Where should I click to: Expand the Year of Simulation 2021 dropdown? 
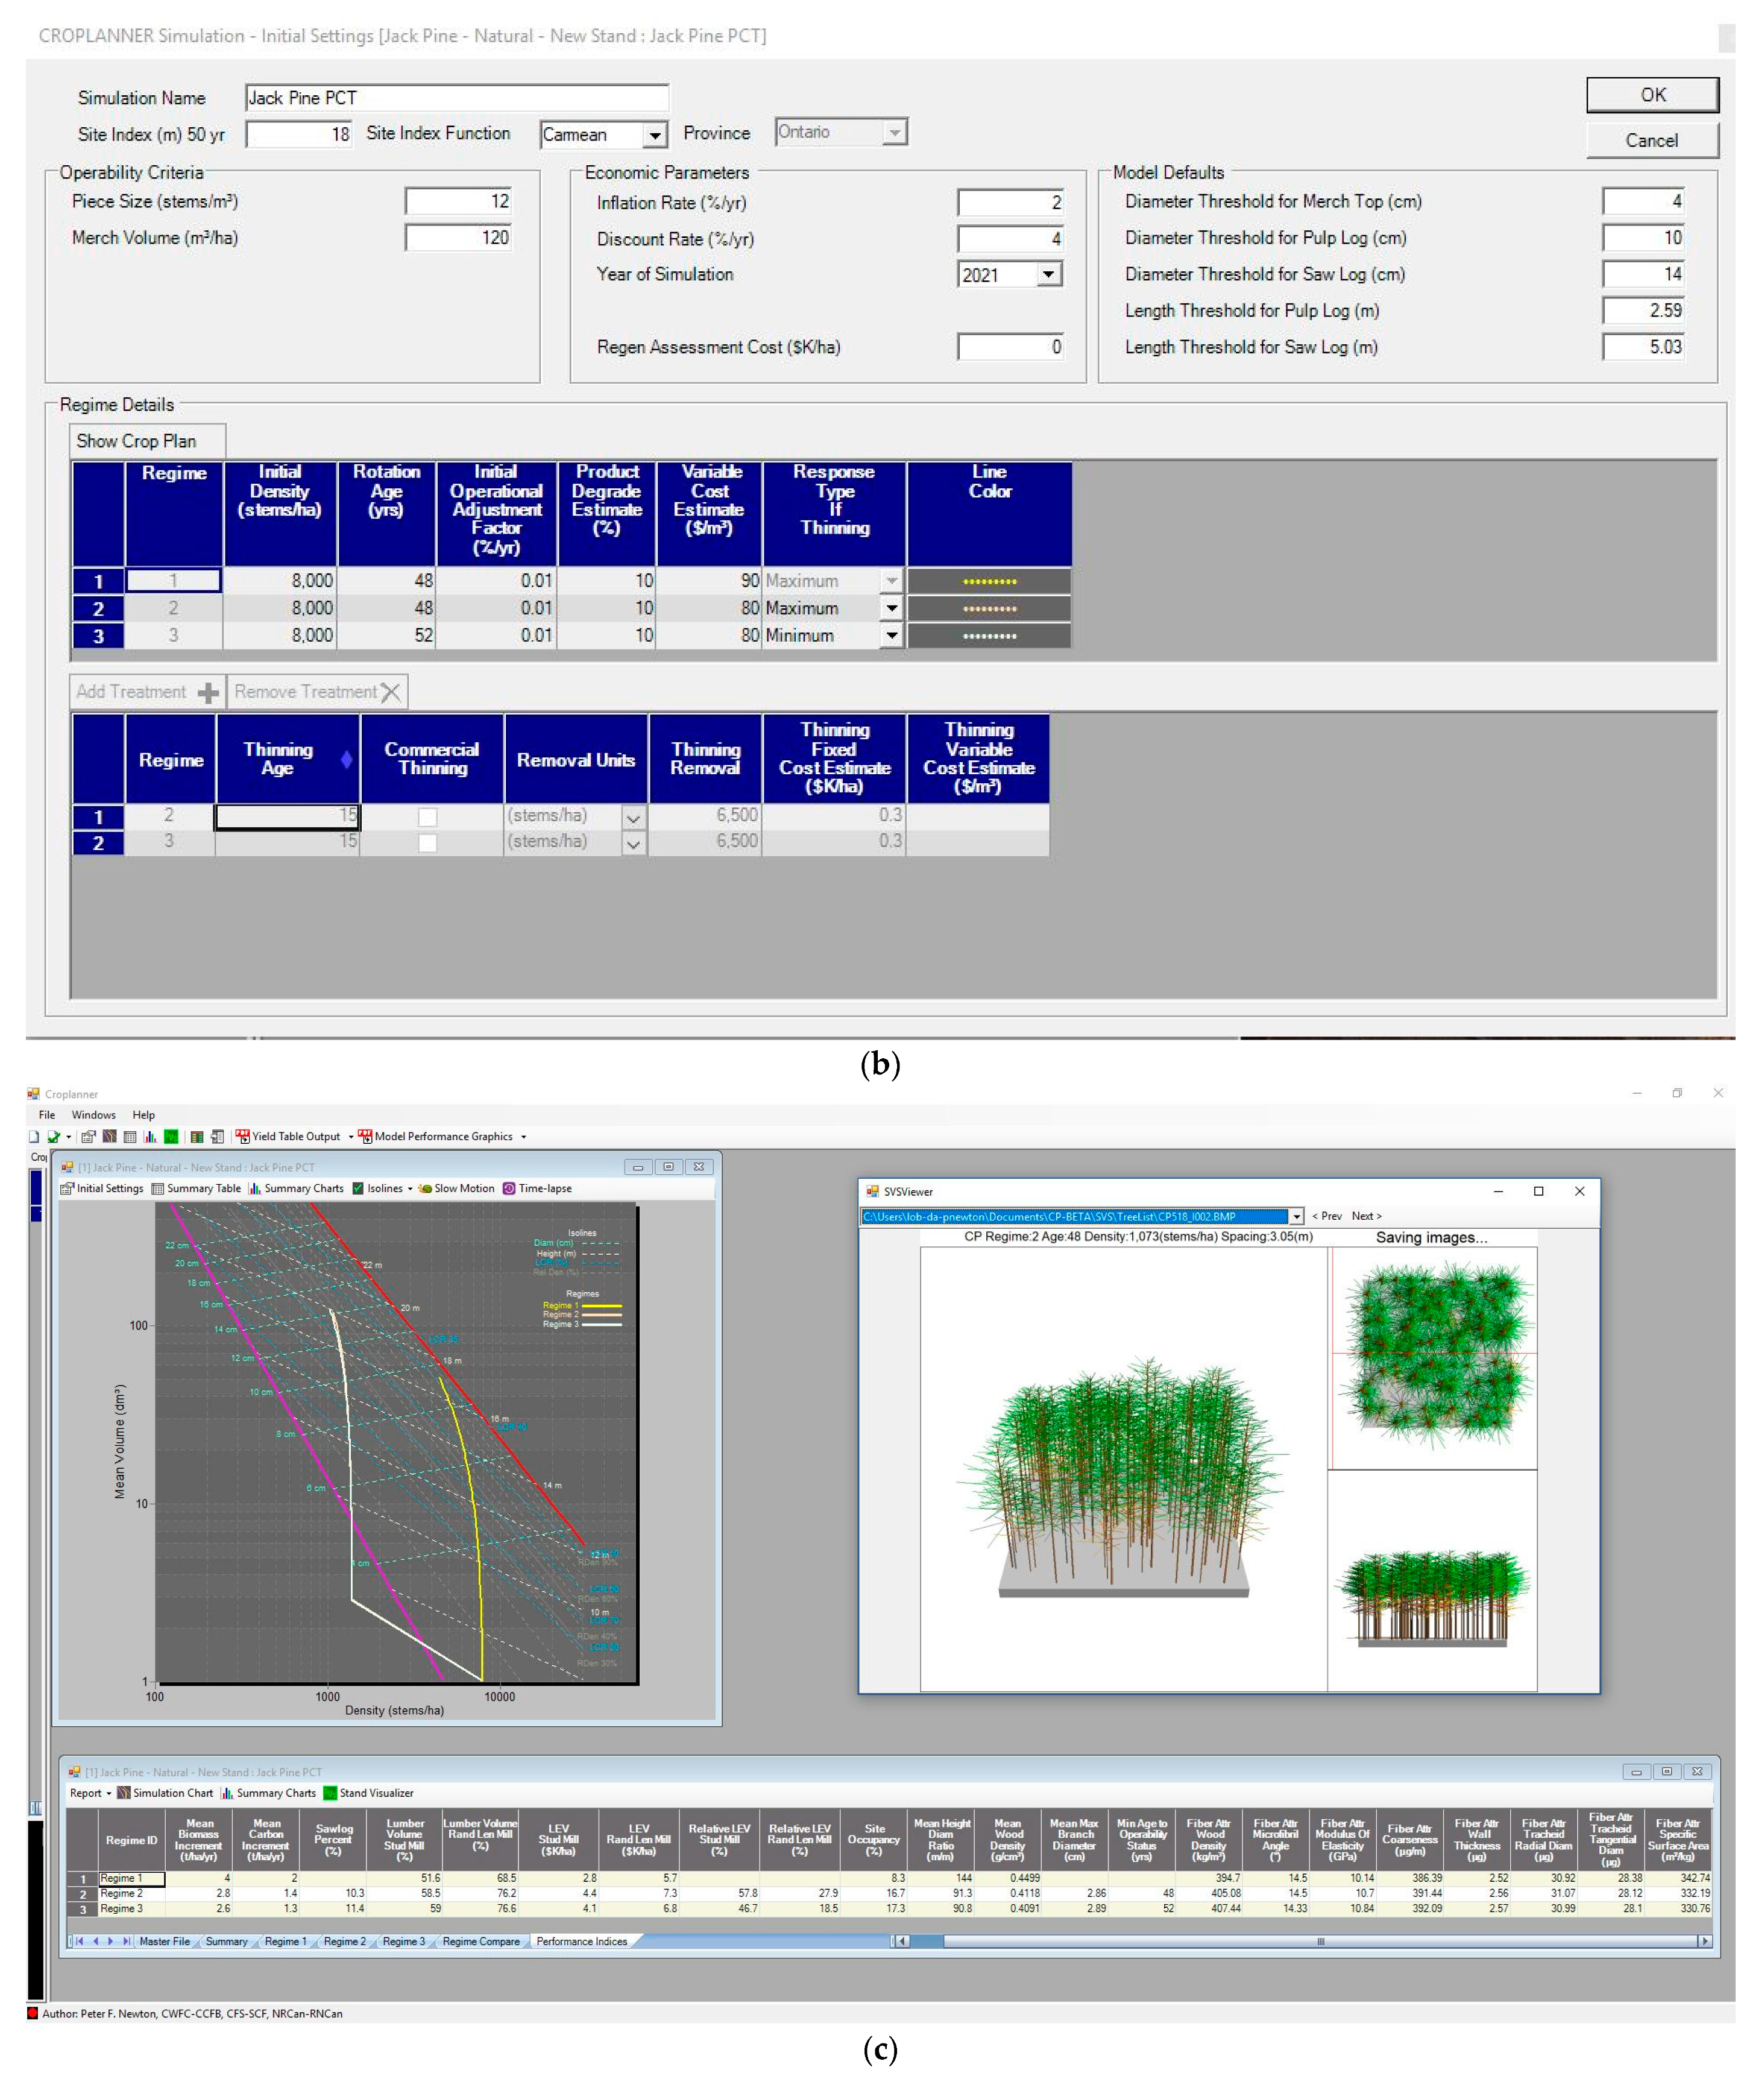tap(1048, 274)
